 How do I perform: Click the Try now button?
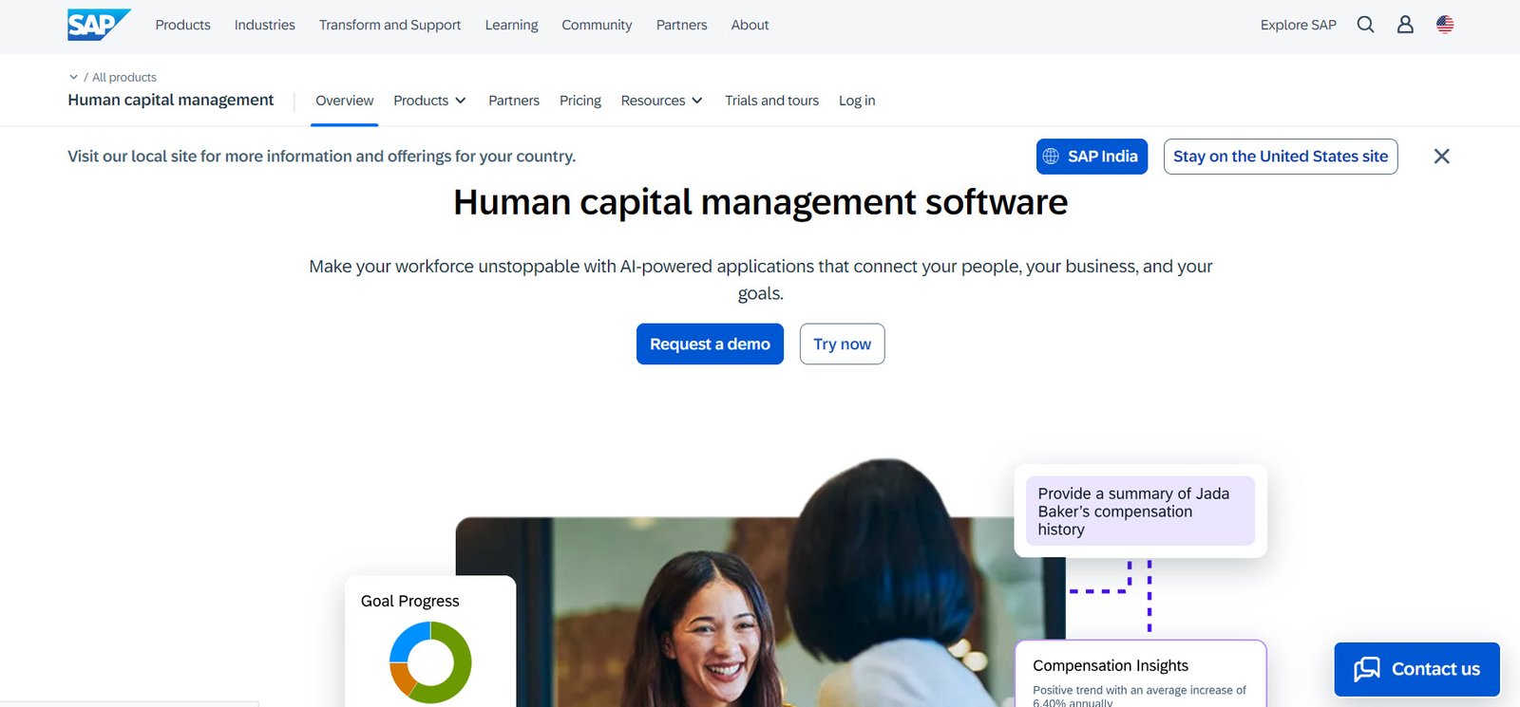point(842,344)
